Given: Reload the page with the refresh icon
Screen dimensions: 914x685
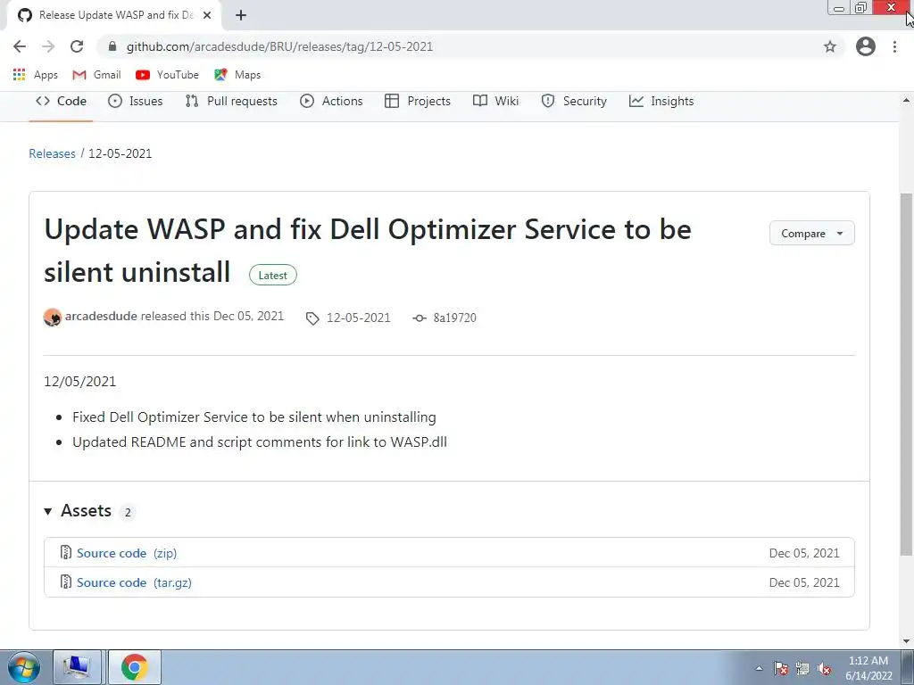Looking at the screenshot, I should (x=77, y=46).
